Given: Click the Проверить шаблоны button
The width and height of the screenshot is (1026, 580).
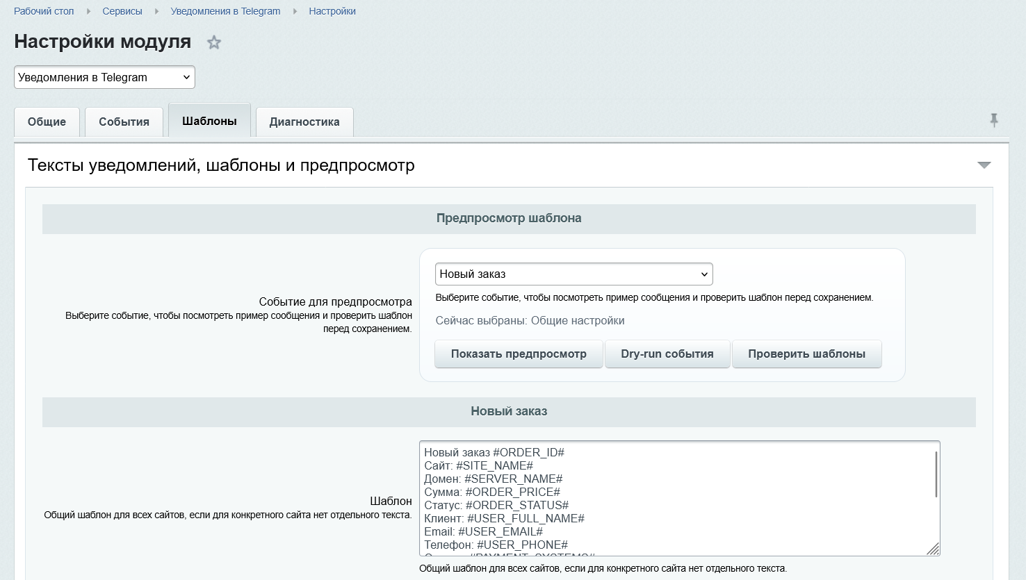Looking at the screenshot, I should click(x=807, y=354).
